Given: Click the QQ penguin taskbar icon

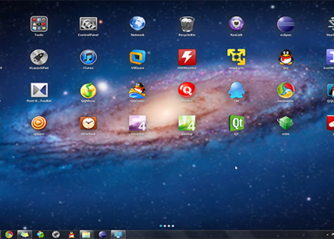Looking at the screenshot, I should click(x=72, y=235).
